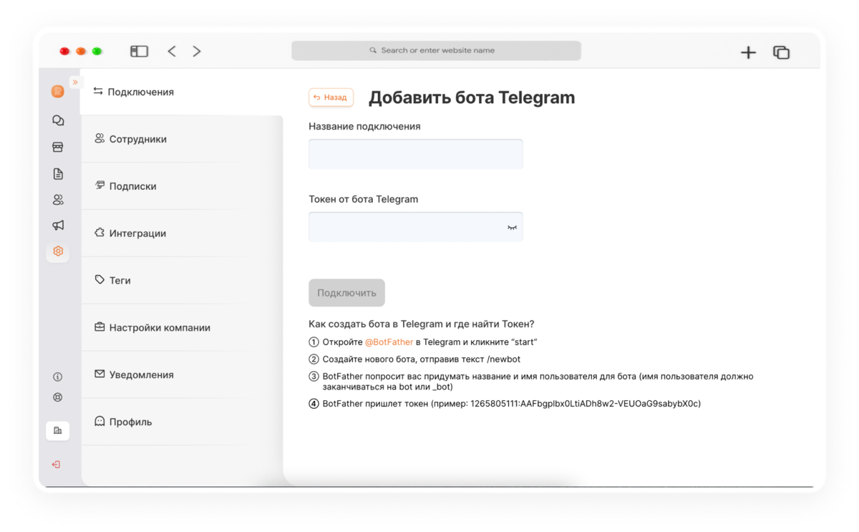Open the document page icon in left rail
This screenshot has height=532, width=859.
point(58,174)
